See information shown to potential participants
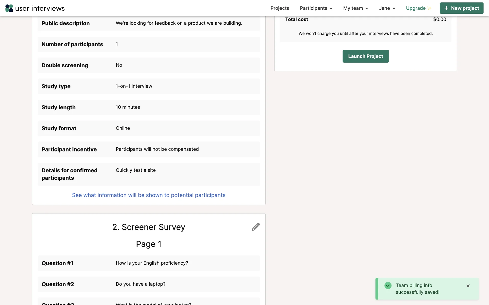Viewport: 489px width, 305px height. coord(148,195)
